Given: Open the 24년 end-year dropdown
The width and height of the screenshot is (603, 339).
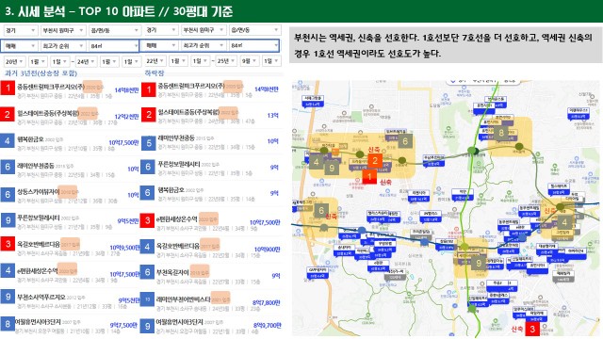Looking at the screenshot, I should [x=86, y=61].
